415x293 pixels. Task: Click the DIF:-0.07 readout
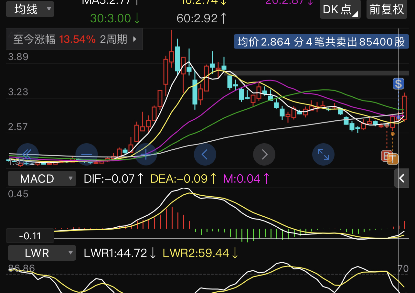114,179
